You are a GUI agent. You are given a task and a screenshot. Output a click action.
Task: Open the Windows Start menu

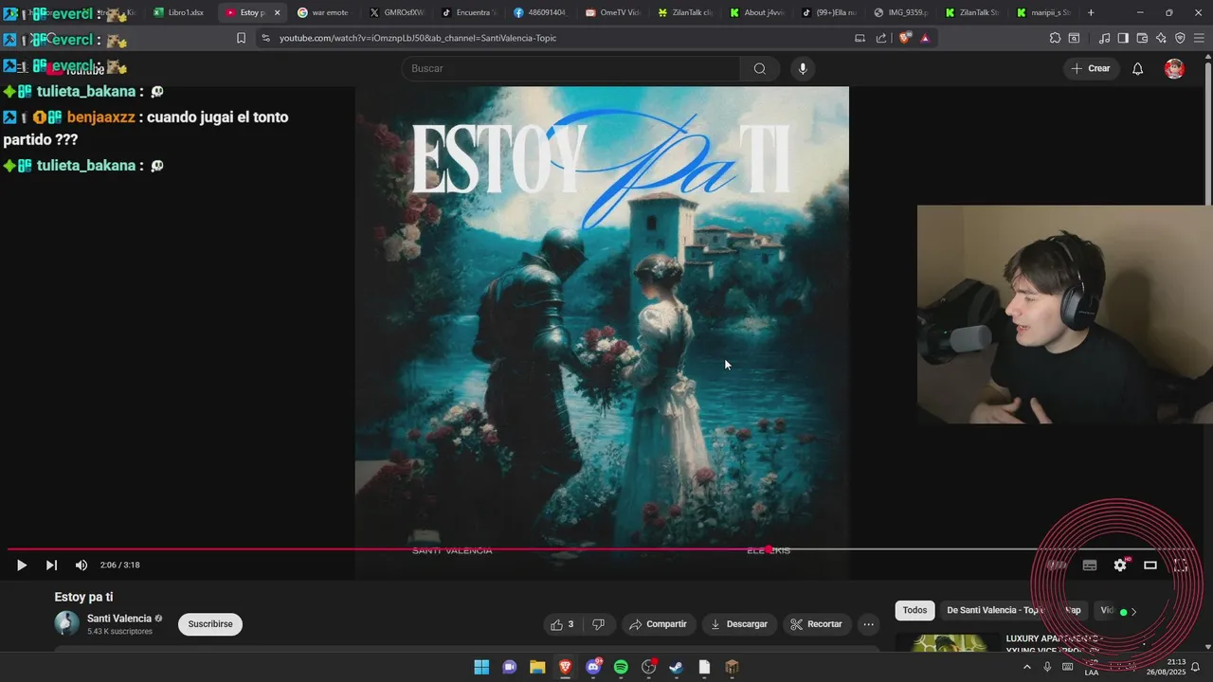pos(481,667)
